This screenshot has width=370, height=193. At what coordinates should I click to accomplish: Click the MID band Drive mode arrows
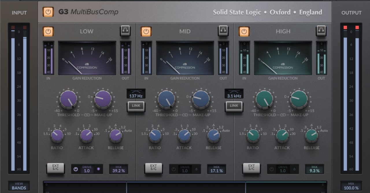[197, 169]
